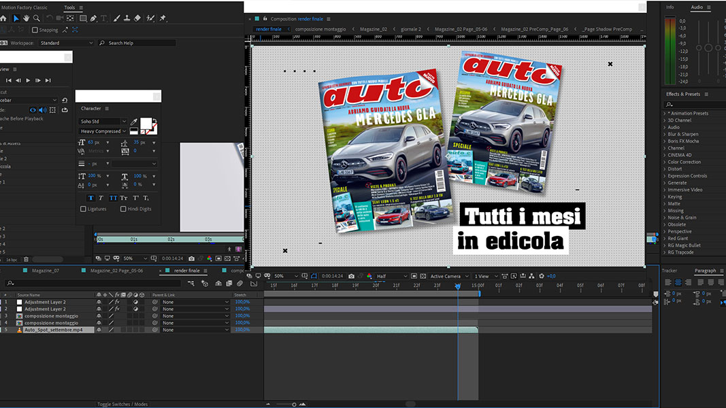Click the Preview play button
726x408 pixels.
pos(28,80)
